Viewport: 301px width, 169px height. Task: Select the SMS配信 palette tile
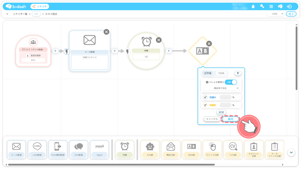pos(79,150)
